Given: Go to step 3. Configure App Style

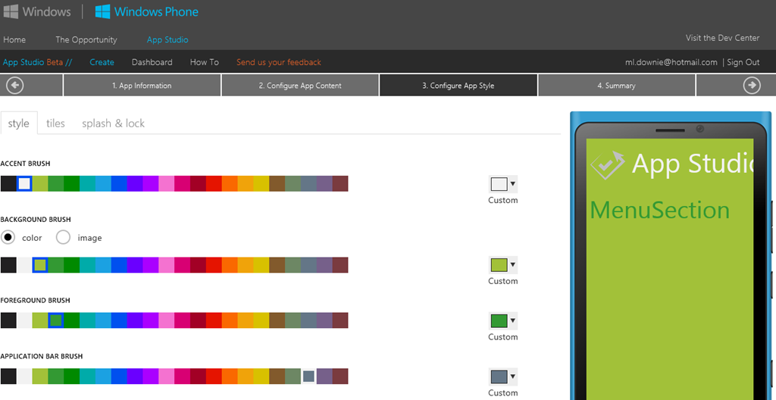Looking at the screenshot, I should 458,85.
